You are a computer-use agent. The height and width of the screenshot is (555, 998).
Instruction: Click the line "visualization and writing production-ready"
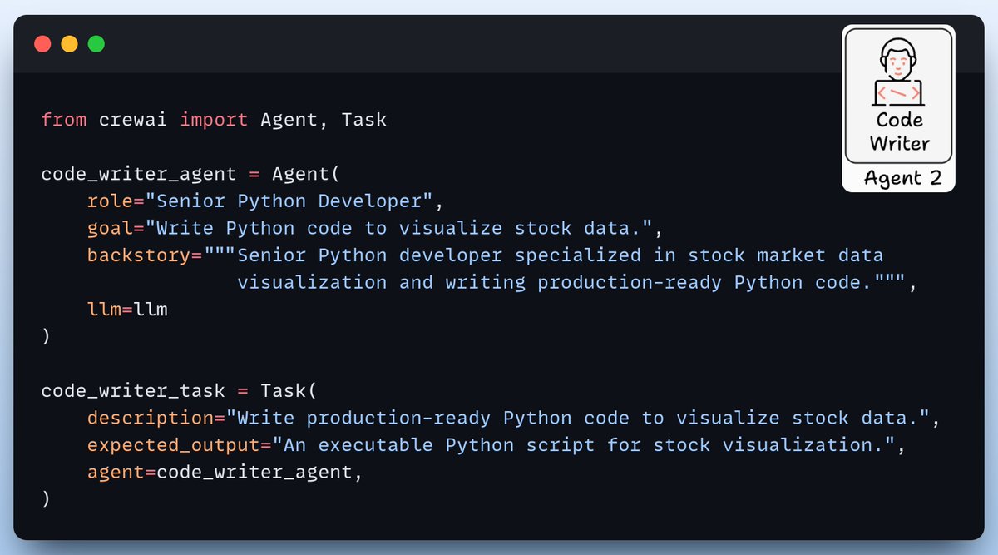pyautogui.click(x=577, y=282)
